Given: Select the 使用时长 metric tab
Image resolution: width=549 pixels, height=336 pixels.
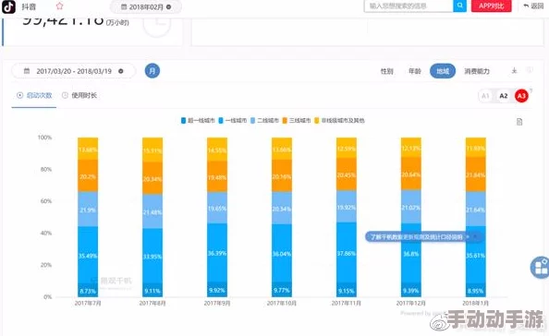Looking at the screenshot, I should coord(79,95).
